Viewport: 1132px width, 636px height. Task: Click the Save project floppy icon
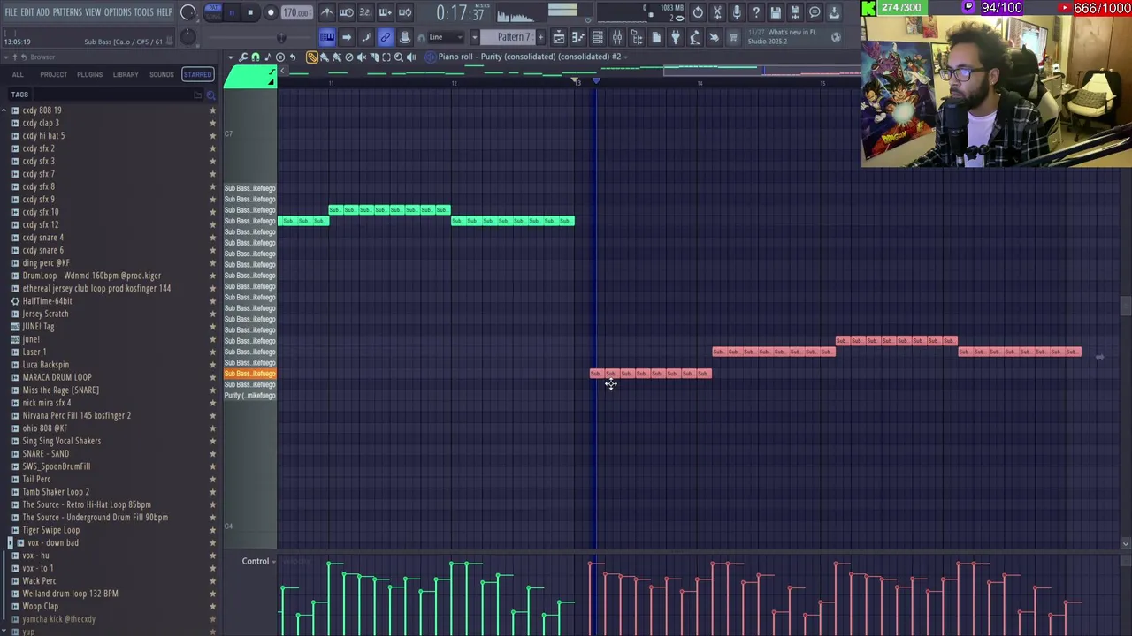click(x=776, y=12)
